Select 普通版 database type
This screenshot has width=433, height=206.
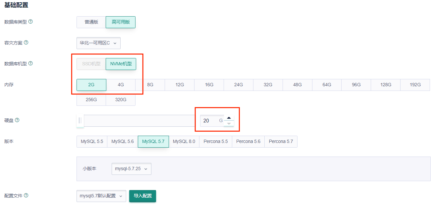[x=91, y=22]
